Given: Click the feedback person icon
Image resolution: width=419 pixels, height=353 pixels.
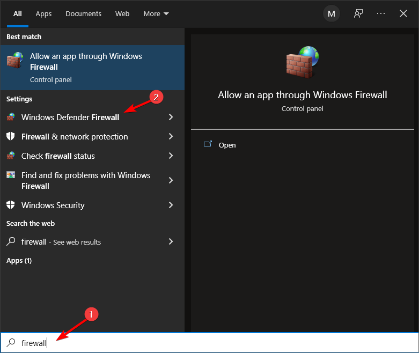Looking at the screenshot, I should coord(358,13).
